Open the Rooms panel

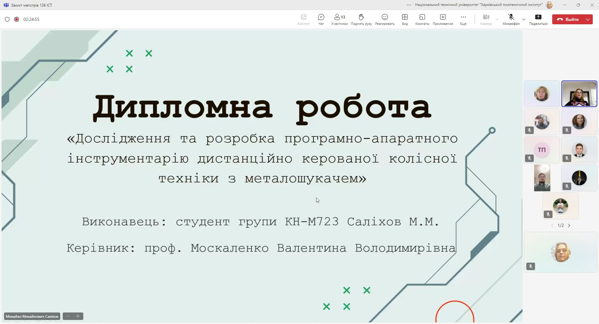click(x=422, y=19)
